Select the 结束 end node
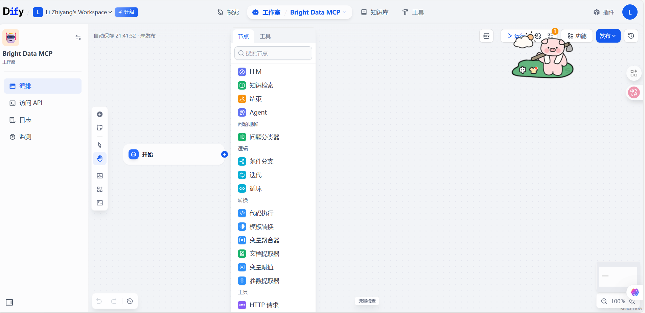The image size is (645, 313). click(273, 99)
